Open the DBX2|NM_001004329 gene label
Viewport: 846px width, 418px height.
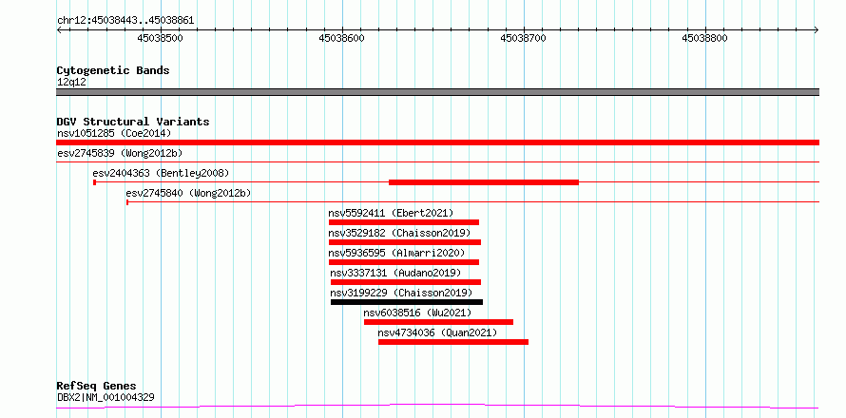(x=106, y=397)
